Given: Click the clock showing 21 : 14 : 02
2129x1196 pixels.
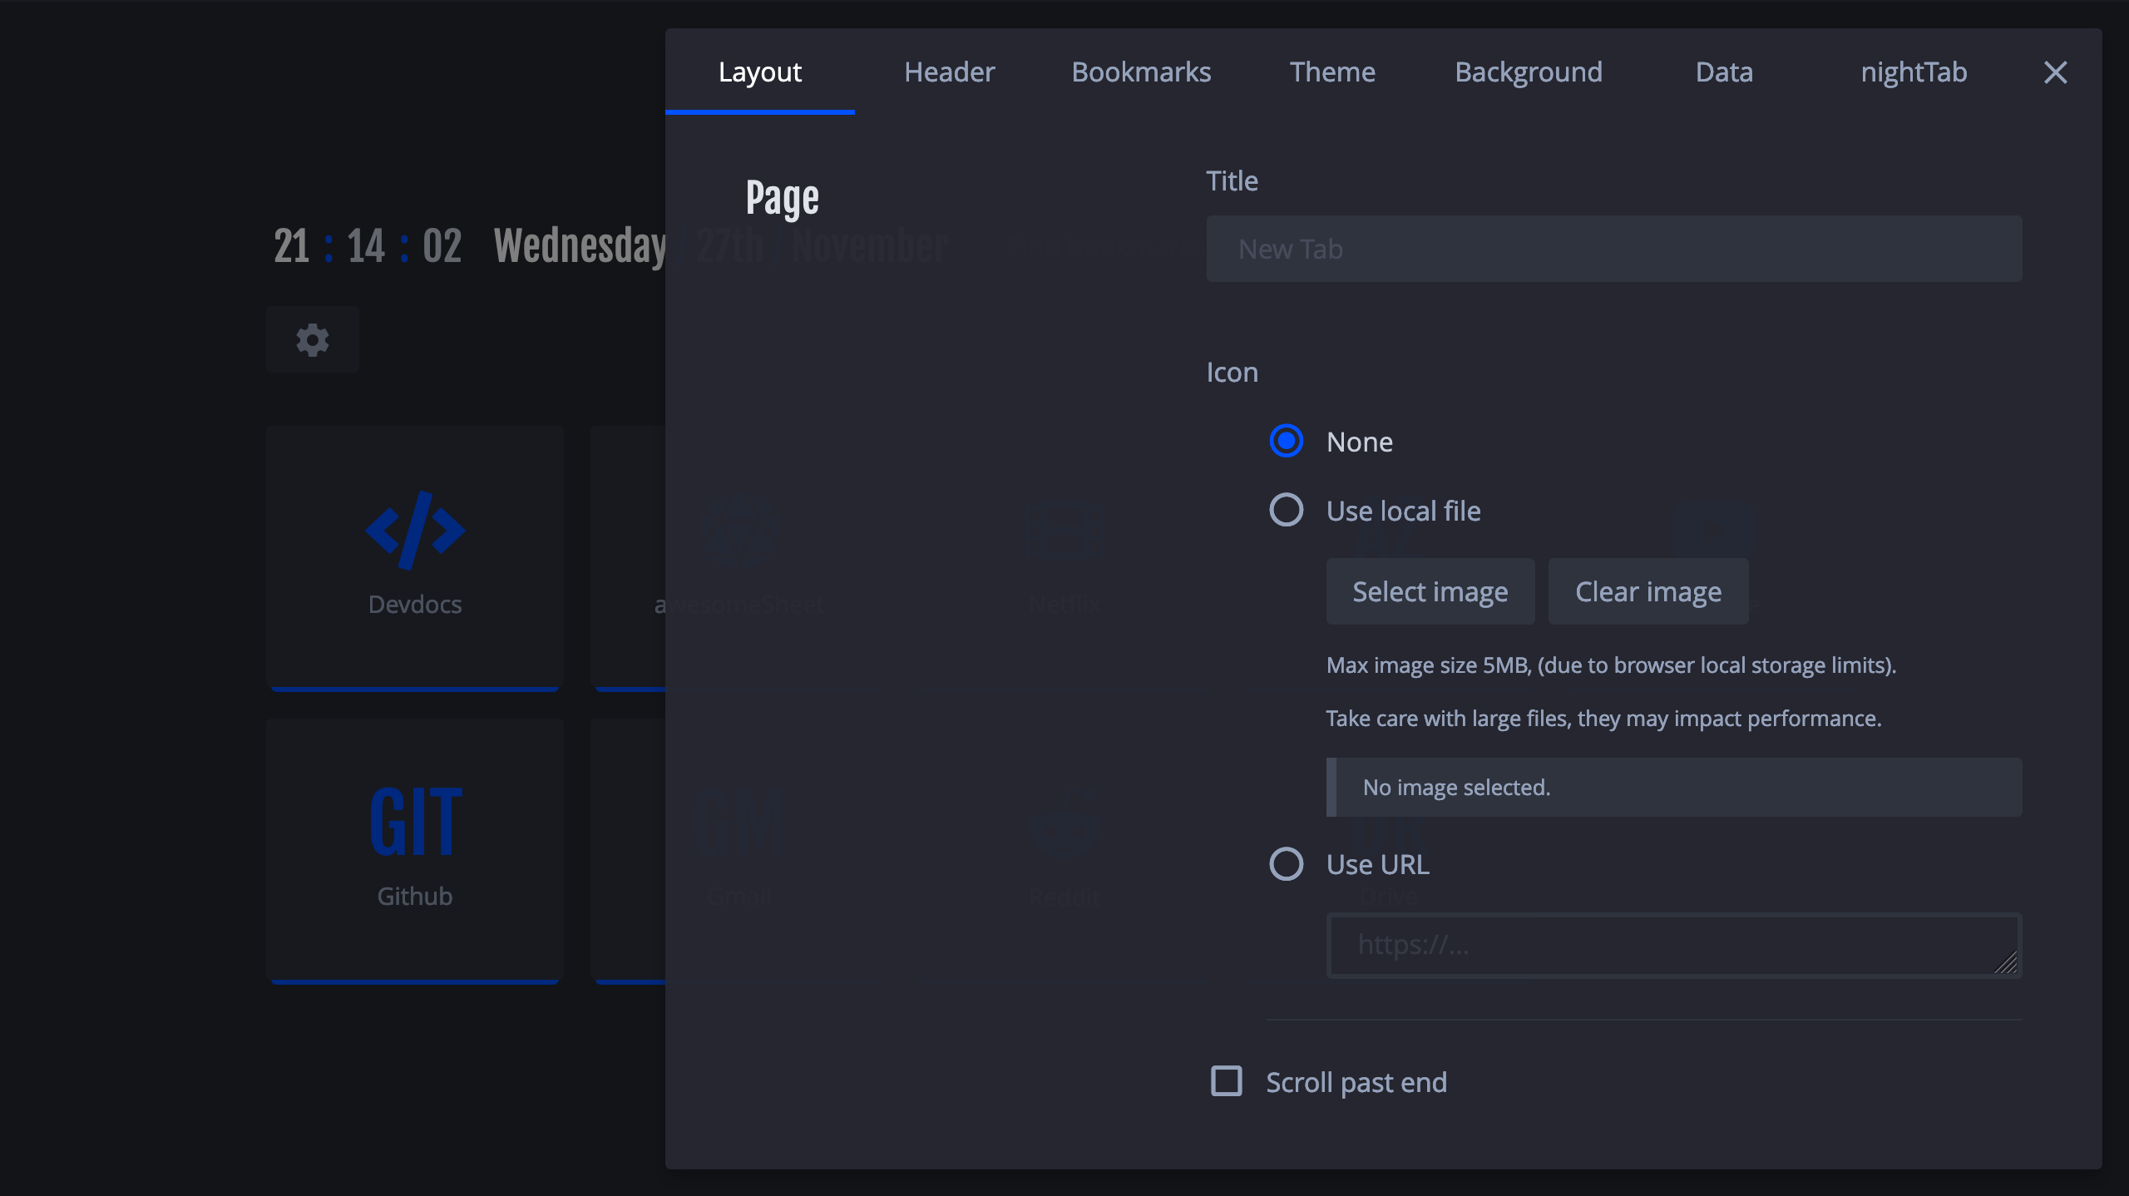Looking at the screenshot, I should tap(368, 246).
